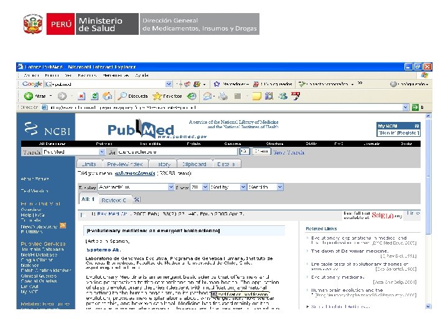Image resolution: width=448 pixels, height=336 pixels.
Task: Expand the address bar URL dropdown arrow
Action: 406,108
